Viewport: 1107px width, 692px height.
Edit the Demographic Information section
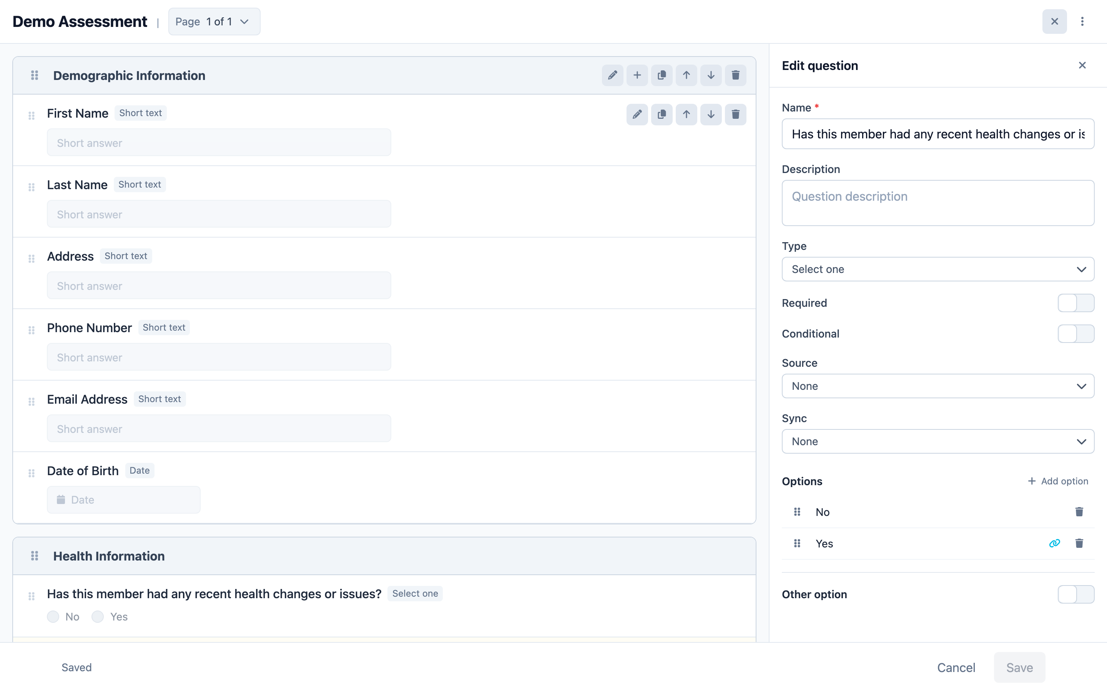point(613,75)
